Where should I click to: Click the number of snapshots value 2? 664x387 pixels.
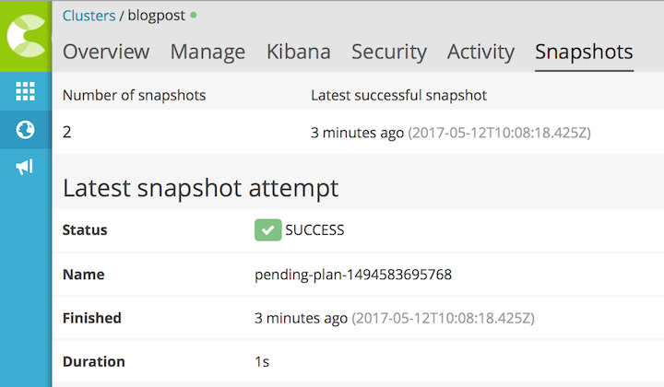(67, 133)
